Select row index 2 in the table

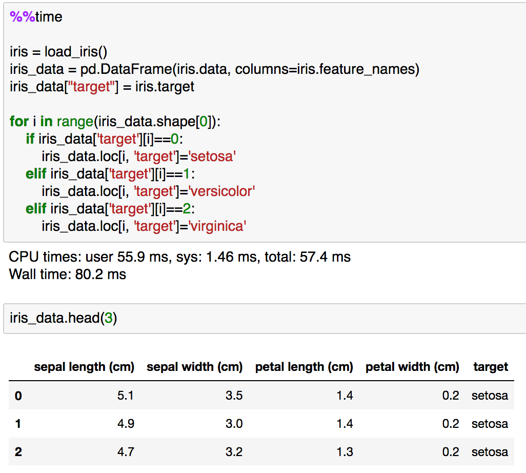pos(18,452)
